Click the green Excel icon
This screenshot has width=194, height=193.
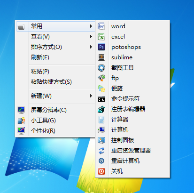(x=101, y=37)
